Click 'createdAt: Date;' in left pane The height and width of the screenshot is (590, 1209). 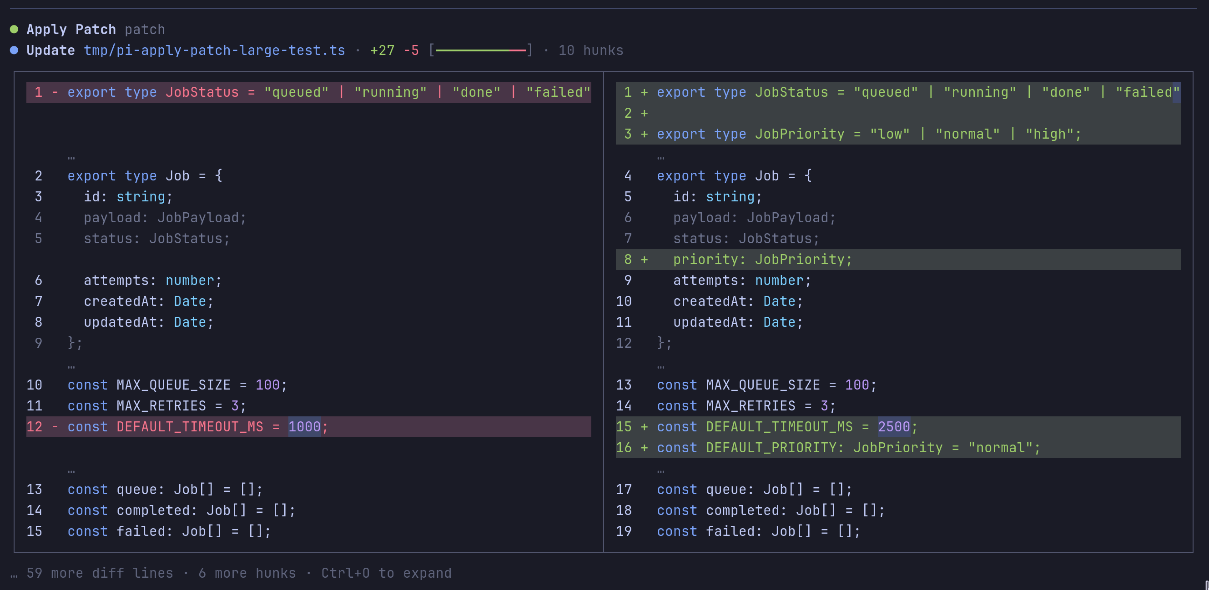(149, 301)
